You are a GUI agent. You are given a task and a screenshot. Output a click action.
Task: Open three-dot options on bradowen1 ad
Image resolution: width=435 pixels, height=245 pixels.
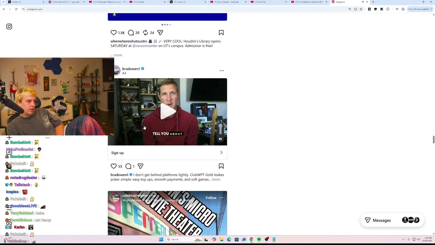[x=222, y=70]
